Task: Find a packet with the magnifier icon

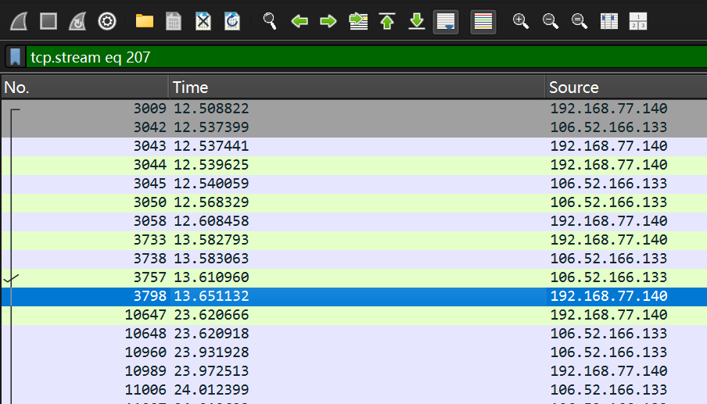Action: [x=270, y=21]
